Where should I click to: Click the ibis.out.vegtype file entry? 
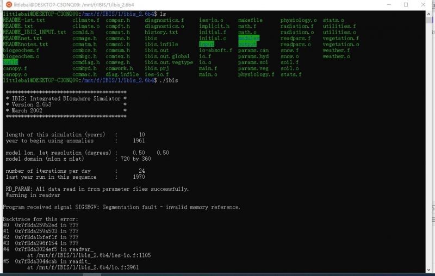point(169,62)
